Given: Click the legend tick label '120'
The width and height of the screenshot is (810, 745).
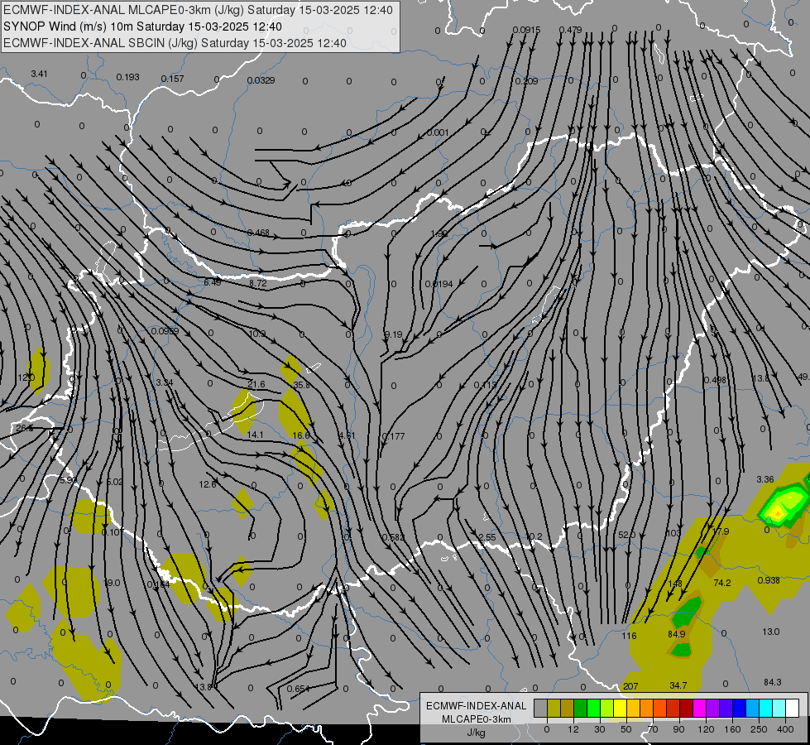Looking at the screenshot, I should pos(706,729).
